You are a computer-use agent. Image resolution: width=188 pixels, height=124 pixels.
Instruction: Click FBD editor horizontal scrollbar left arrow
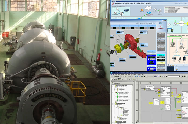(136, 123)
